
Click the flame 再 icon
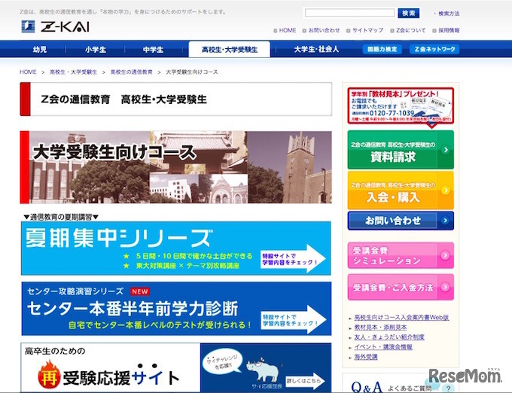click(49, 375)
